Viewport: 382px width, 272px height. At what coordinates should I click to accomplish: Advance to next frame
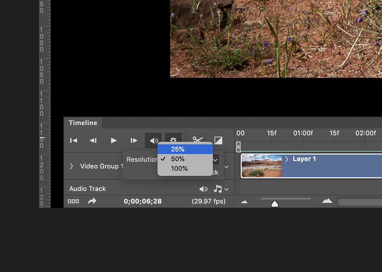tap(134, 140)
